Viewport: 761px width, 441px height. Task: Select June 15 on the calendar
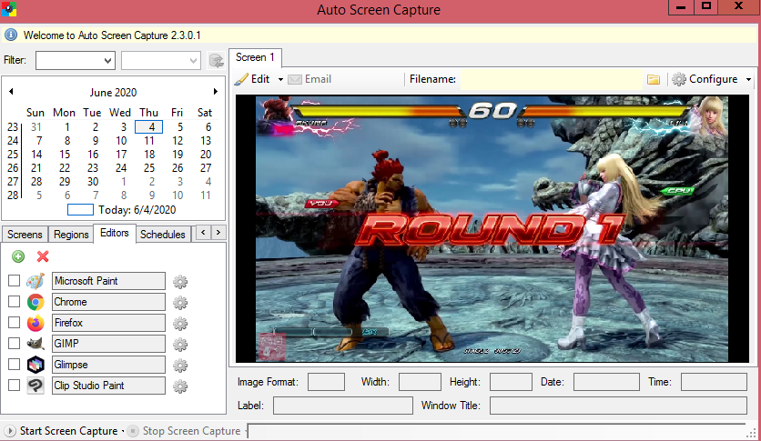65,154
